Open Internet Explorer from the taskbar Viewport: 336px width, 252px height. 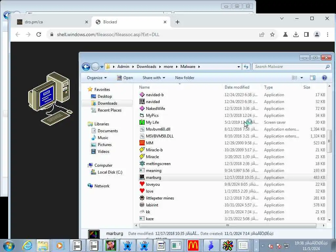[28, 245]
